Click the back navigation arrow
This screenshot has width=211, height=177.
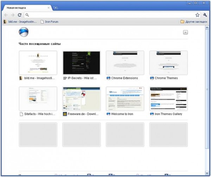tap(6, 15)
